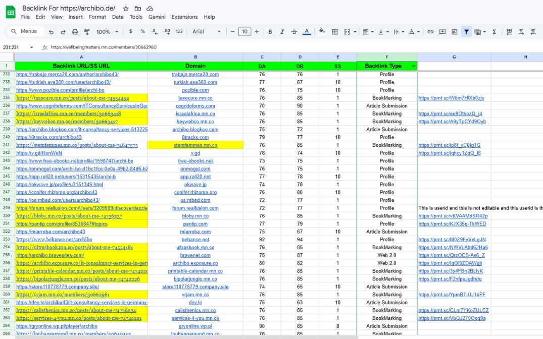Toggle bold formatting
543x339 pixels.
270,32
